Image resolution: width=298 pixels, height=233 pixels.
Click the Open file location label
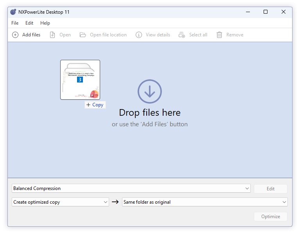click(x=108, y=35)
